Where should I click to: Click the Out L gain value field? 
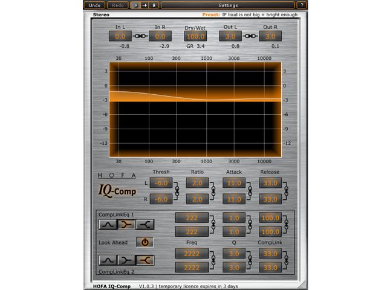click(x=230, y=36)
